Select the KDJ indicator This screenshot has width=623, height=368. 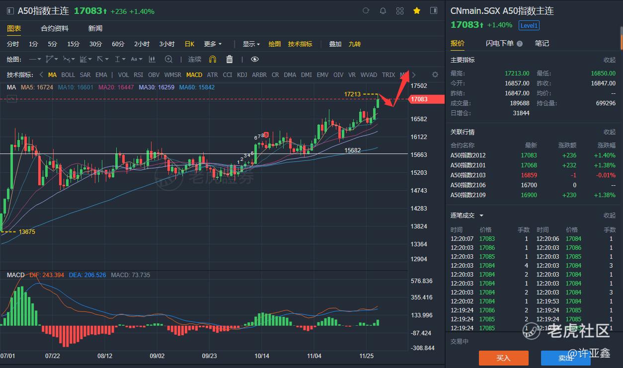[x=242, y=75]
